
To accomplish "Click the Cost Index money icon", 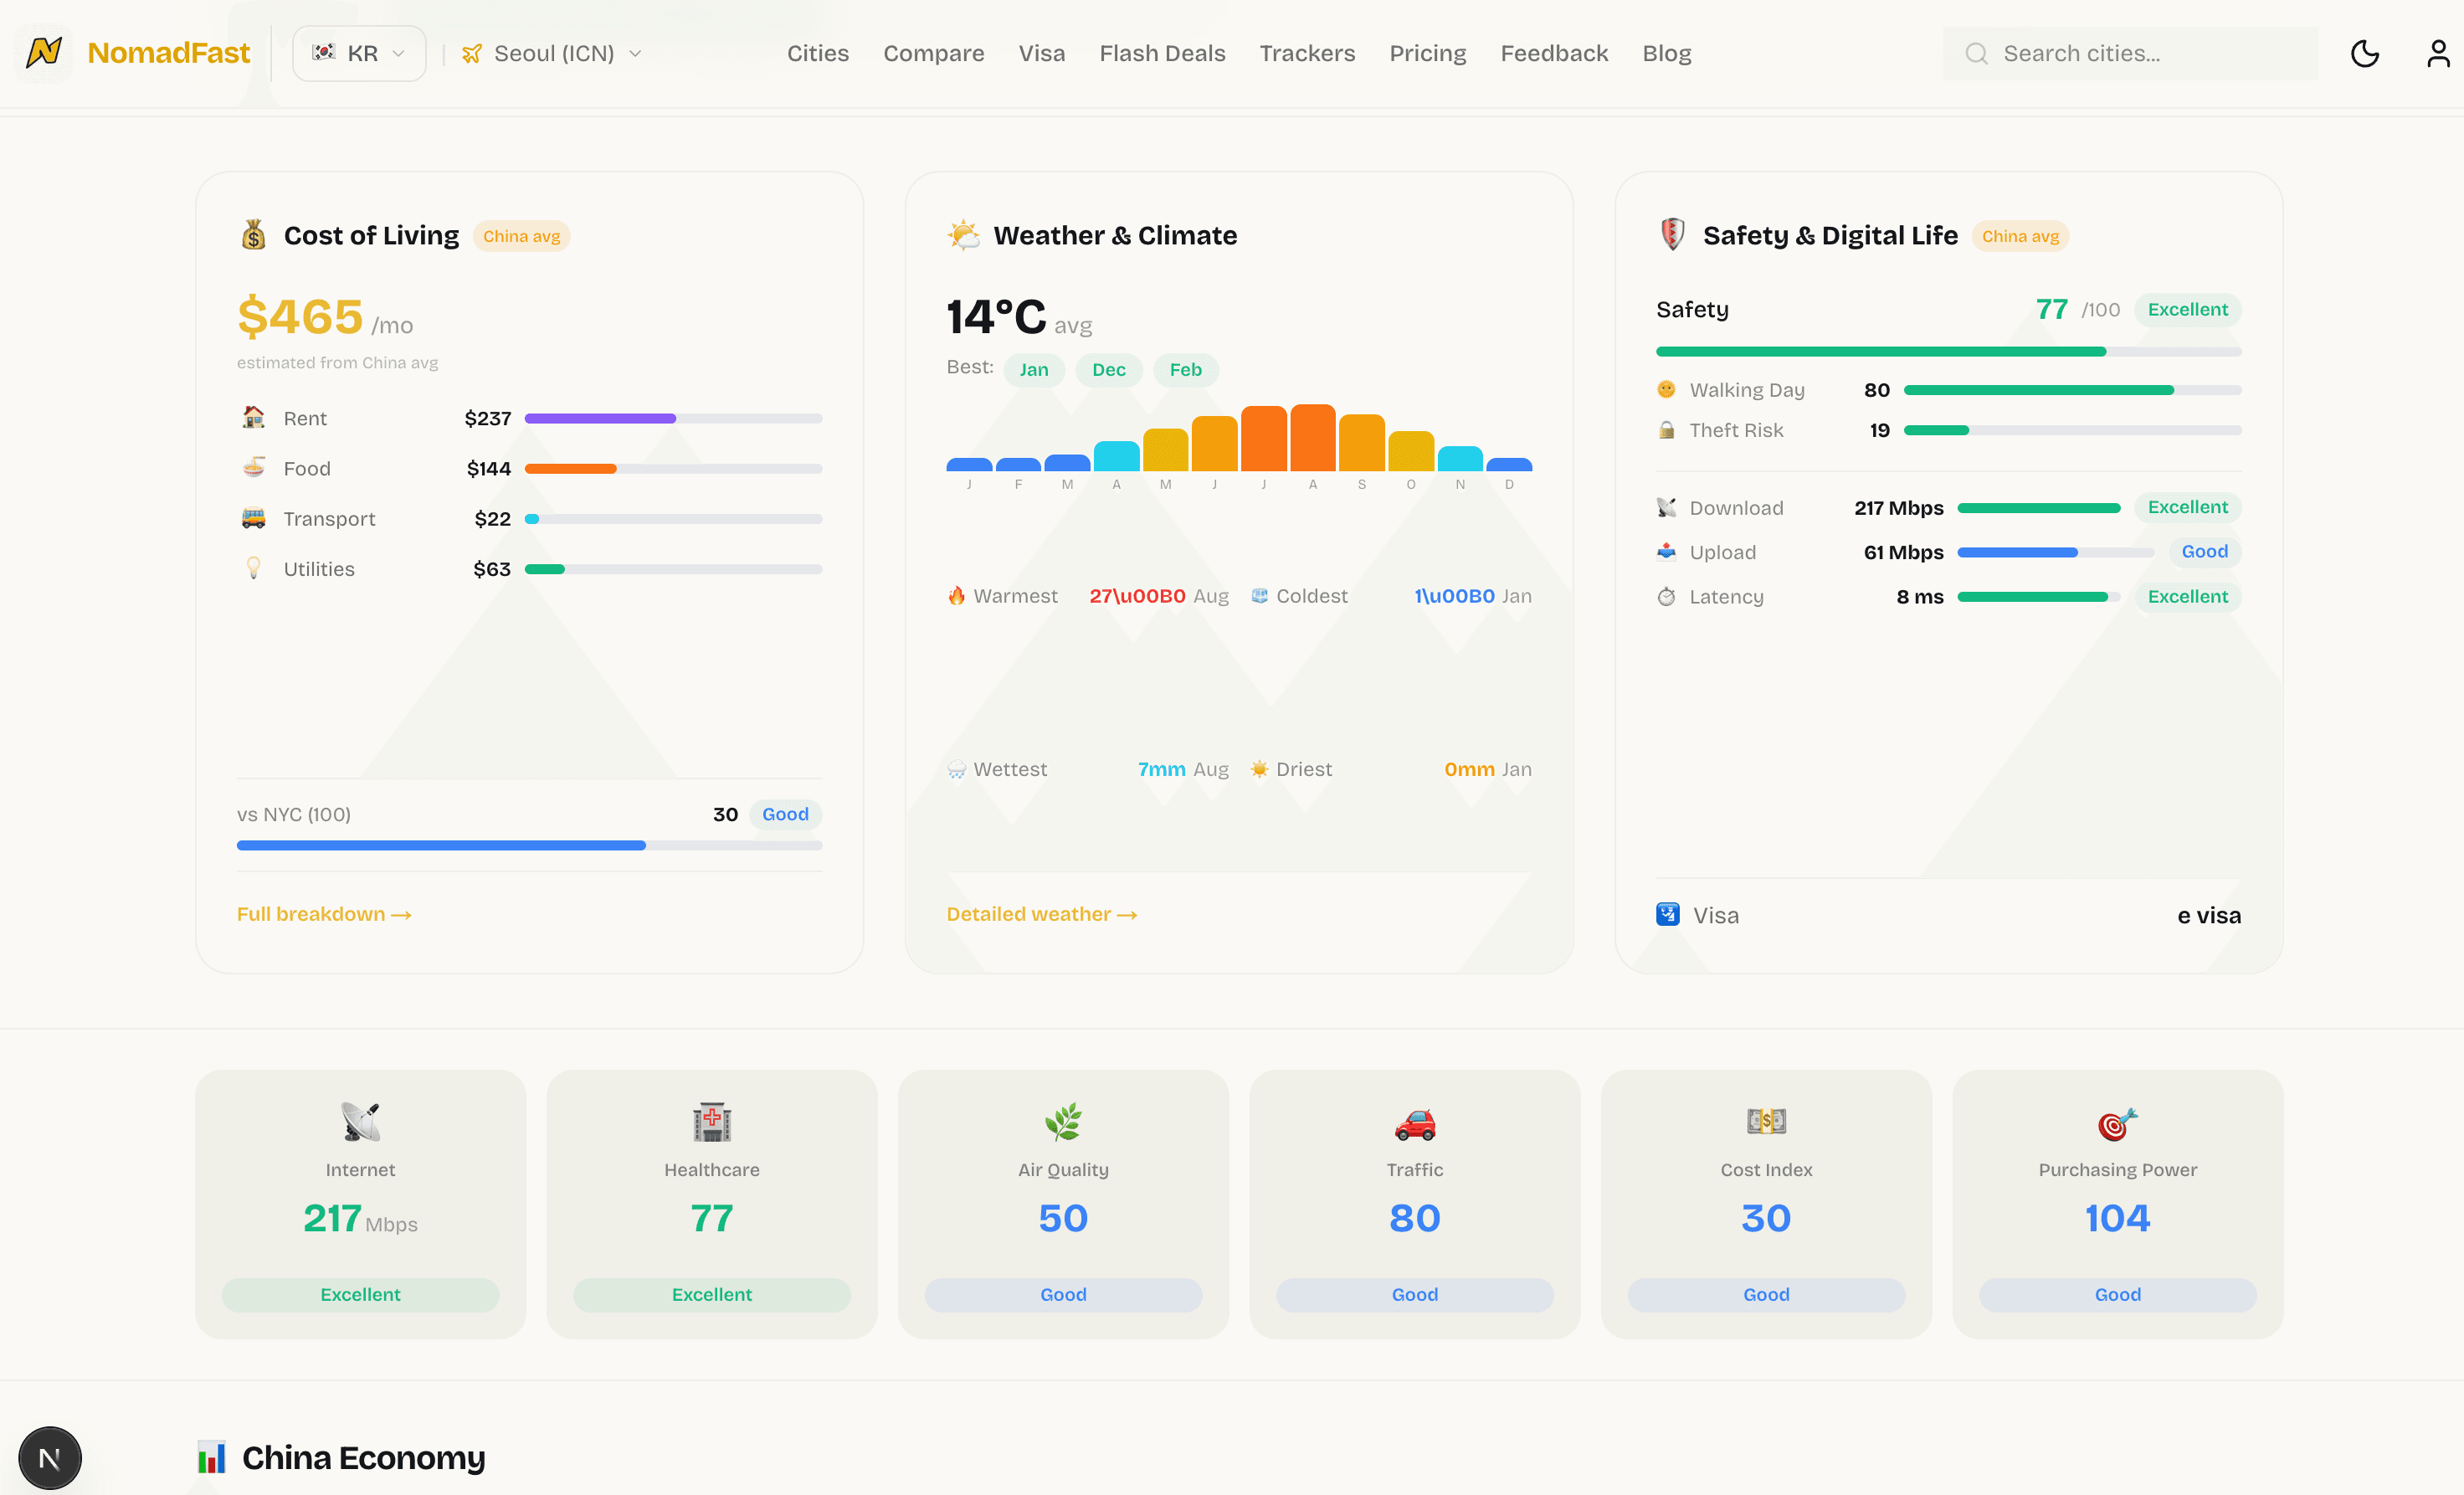I will [1766, 1122].
